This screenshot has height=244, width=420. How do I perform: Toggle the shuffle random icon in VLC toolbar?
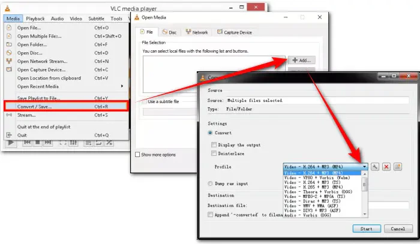click(109, 143)
